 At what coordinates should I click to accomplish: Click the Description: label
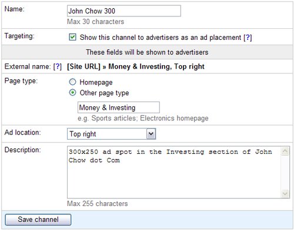(x=22, y=150)
